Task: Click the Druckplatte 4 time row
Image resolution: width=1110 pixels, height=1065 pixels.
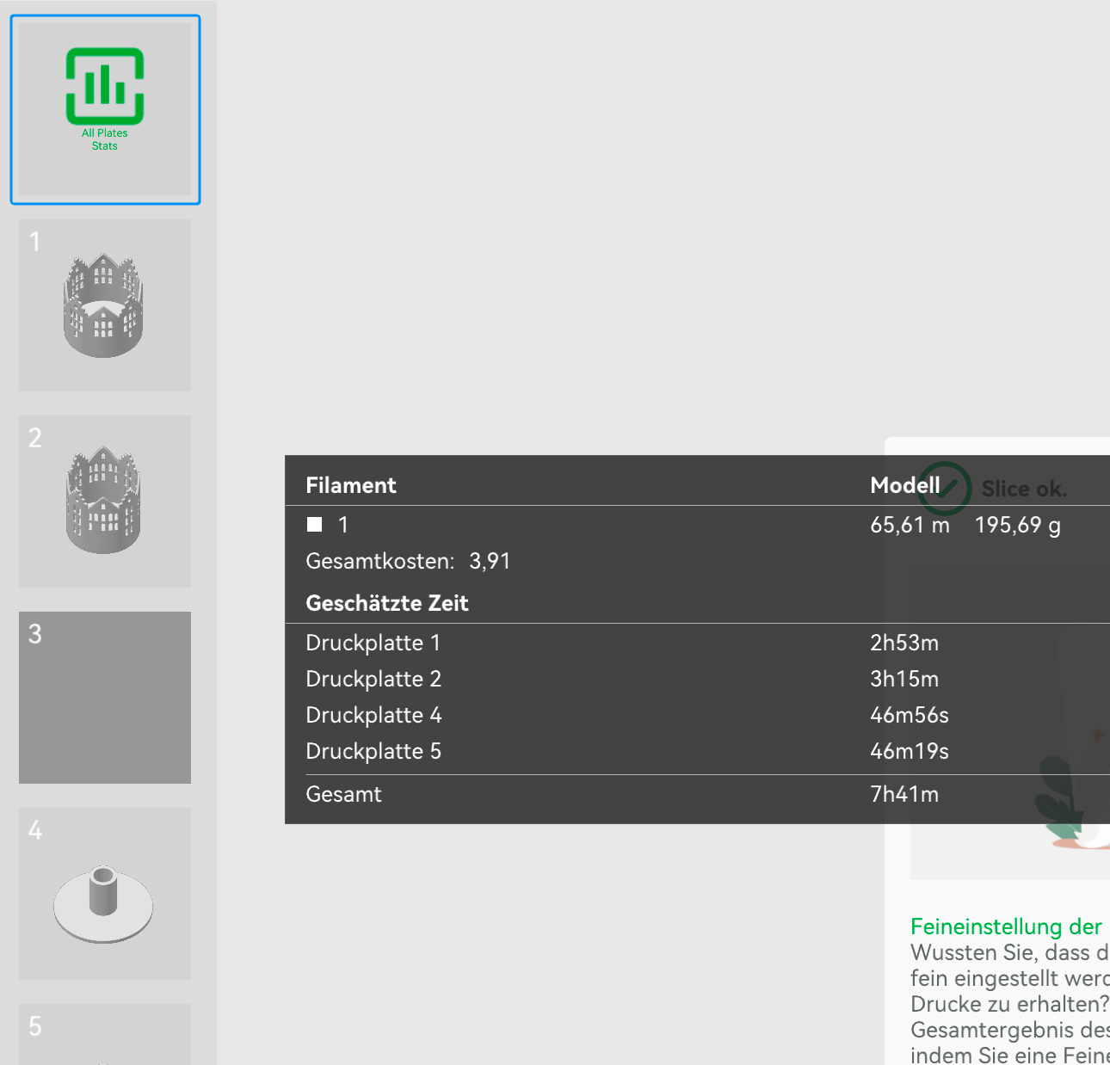Action: [697, 715]
